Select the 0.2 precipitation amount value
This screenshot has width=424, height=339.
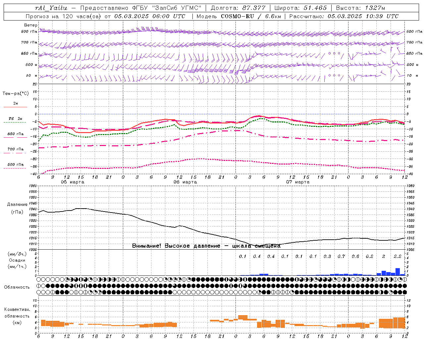pos(369,256)
